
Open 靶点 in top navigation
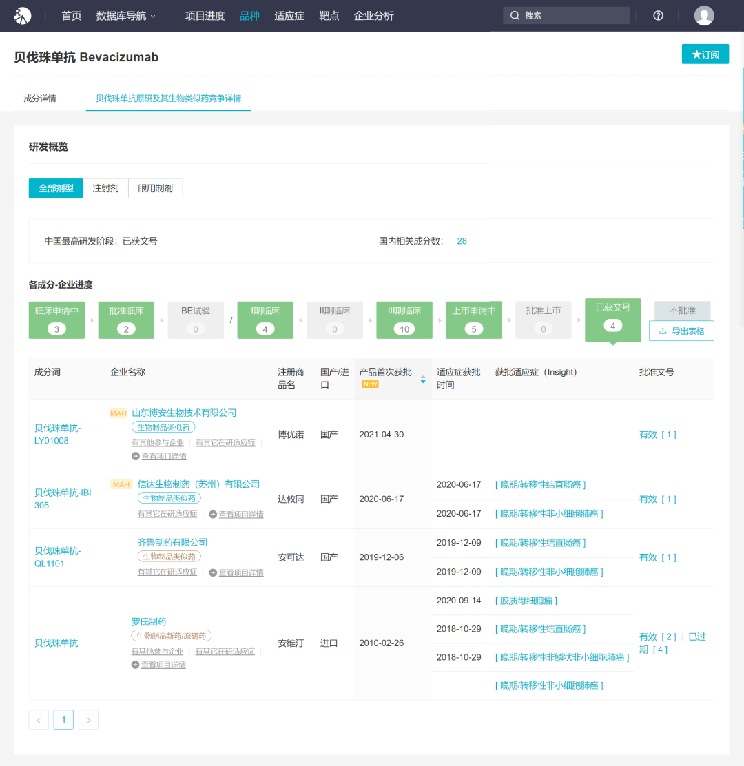329,16
